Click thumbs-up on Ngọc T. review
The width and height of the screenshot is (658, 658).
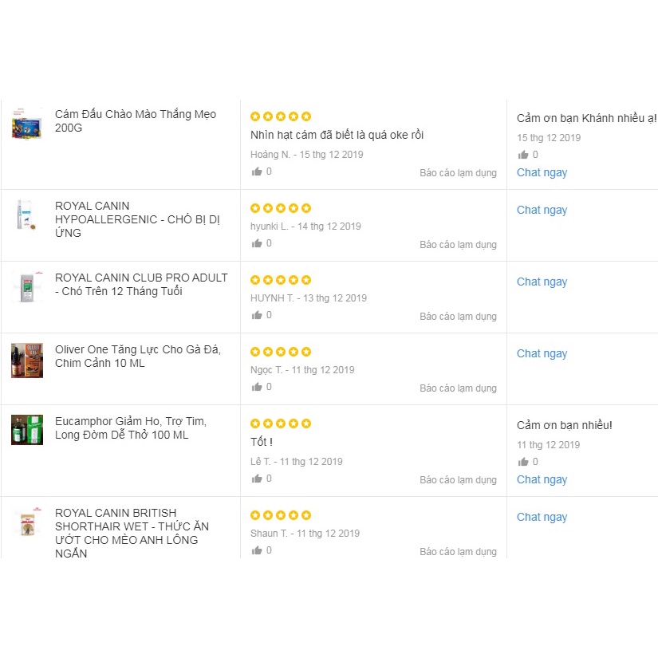[257, 387]
